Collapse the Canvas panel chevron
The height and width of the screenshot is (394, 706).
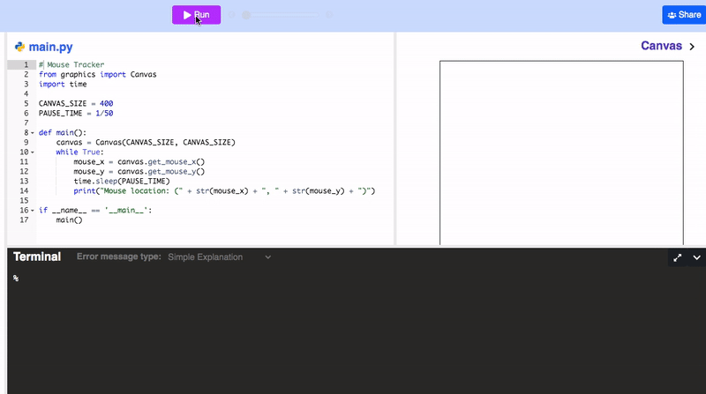click(x=692, y=47)
